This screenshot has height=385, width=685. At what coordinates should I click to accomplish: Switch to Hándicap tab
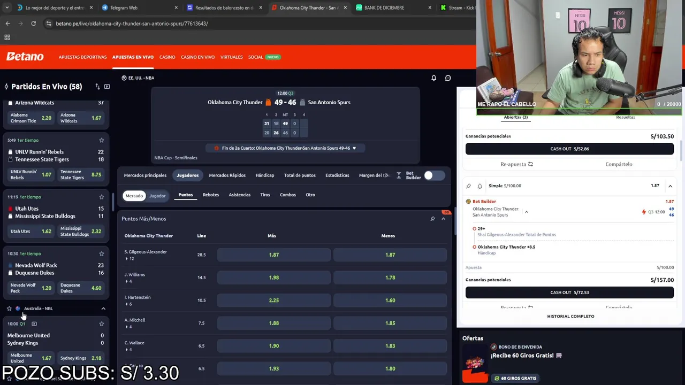pyautogui.click(x=264, y=175)
